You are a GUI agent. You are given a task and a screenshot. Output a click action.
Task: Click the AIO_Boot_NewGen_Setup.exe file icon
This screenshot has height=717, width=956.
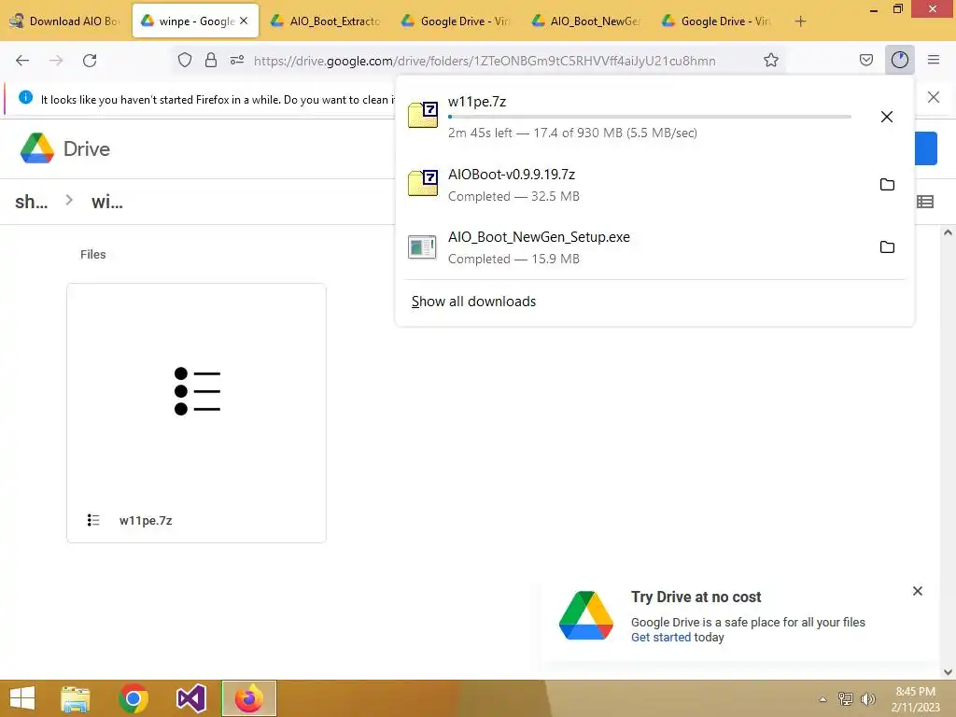[x=422, y=246]
